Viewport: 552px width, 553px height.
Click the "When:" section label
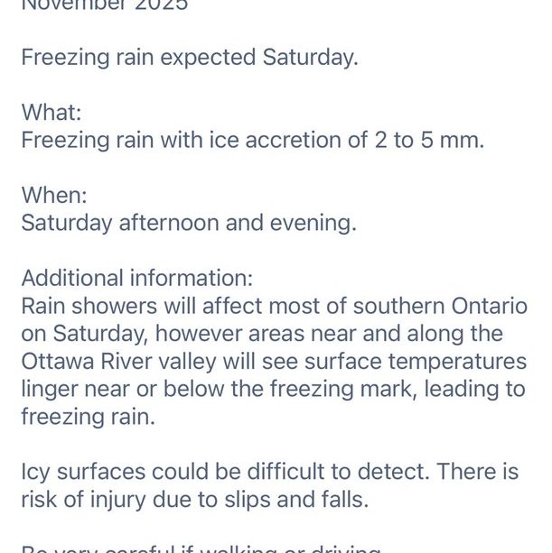point(54,196)
